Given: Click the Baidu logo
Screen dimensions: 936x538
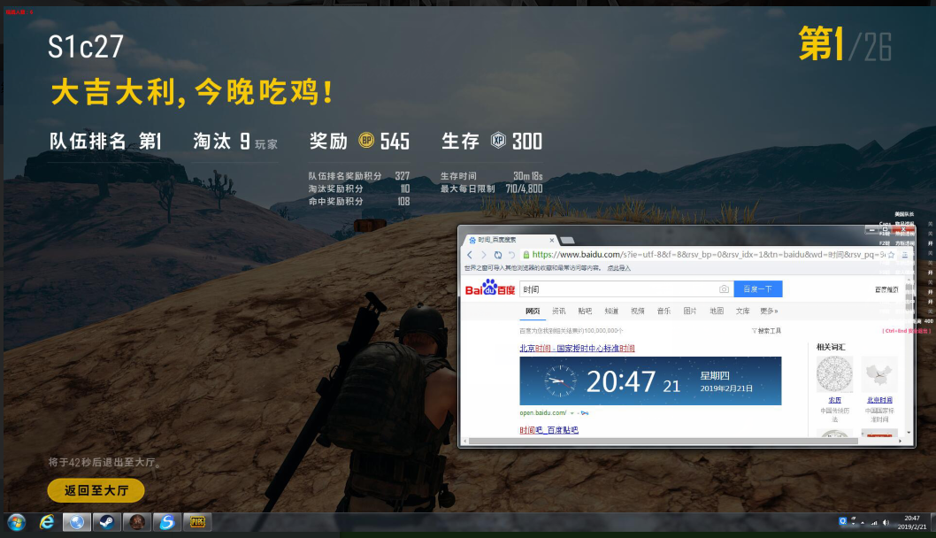Looking at the screenshot, I should point(489,288).
